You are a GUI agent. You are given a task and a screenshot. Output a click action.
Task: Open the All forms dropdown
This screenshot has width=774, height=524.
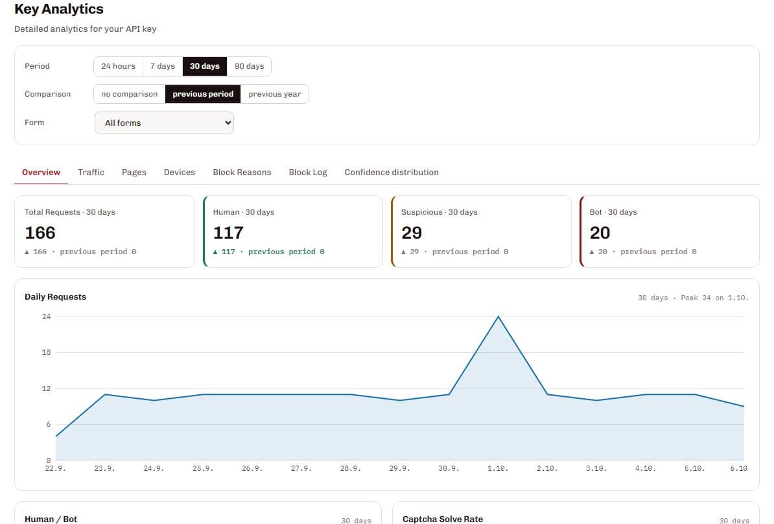[165, 123]
